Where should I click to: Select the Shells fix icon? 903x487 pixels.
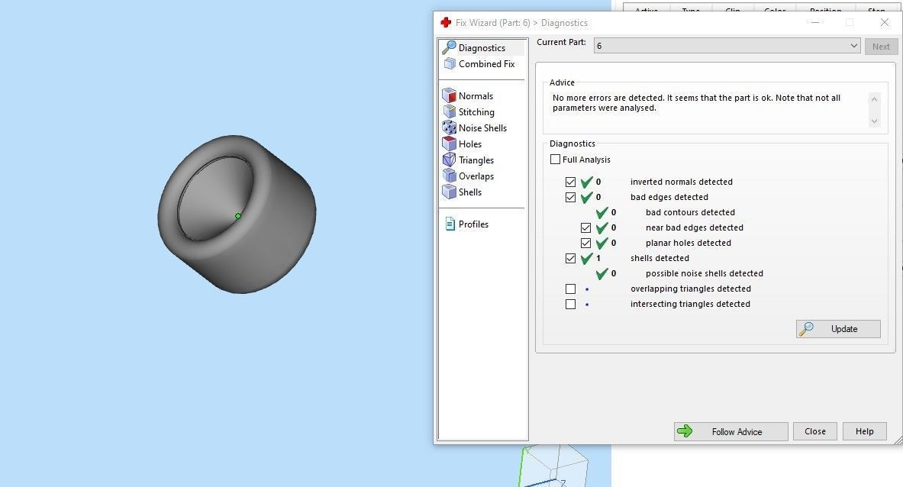pos(449,192)
